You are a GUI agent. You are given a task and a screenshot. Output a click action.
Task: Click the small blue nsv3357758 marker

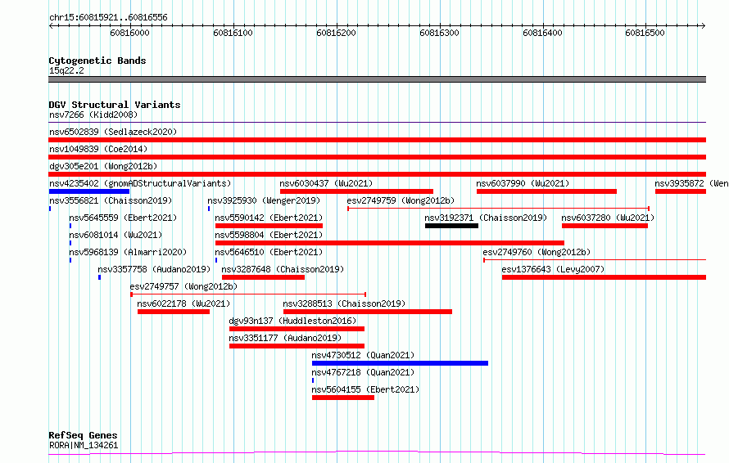click(99, 277)
